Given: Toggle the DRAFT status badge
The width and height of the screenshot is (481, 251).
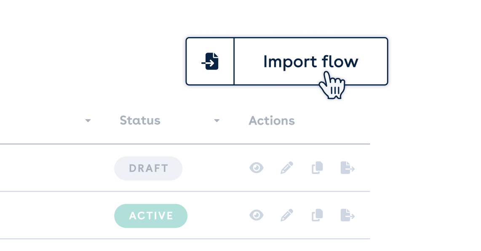Looking at the screenshot, I should click(148, 168).
